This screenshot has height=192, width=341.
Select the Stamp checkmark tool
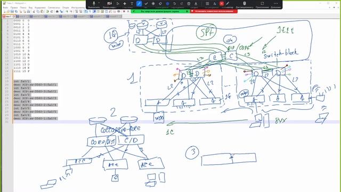click(146, 4)
